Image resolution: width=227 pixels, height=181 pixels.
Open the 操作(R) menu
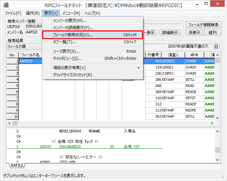33,13
